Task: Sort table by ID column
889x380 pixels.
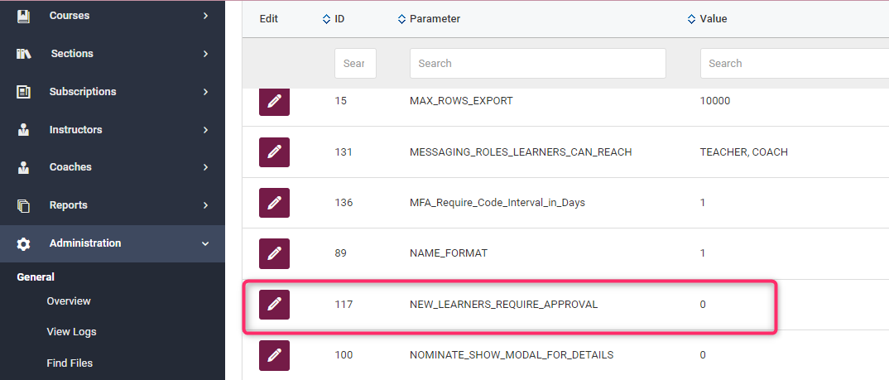Action: click(334, 19)
